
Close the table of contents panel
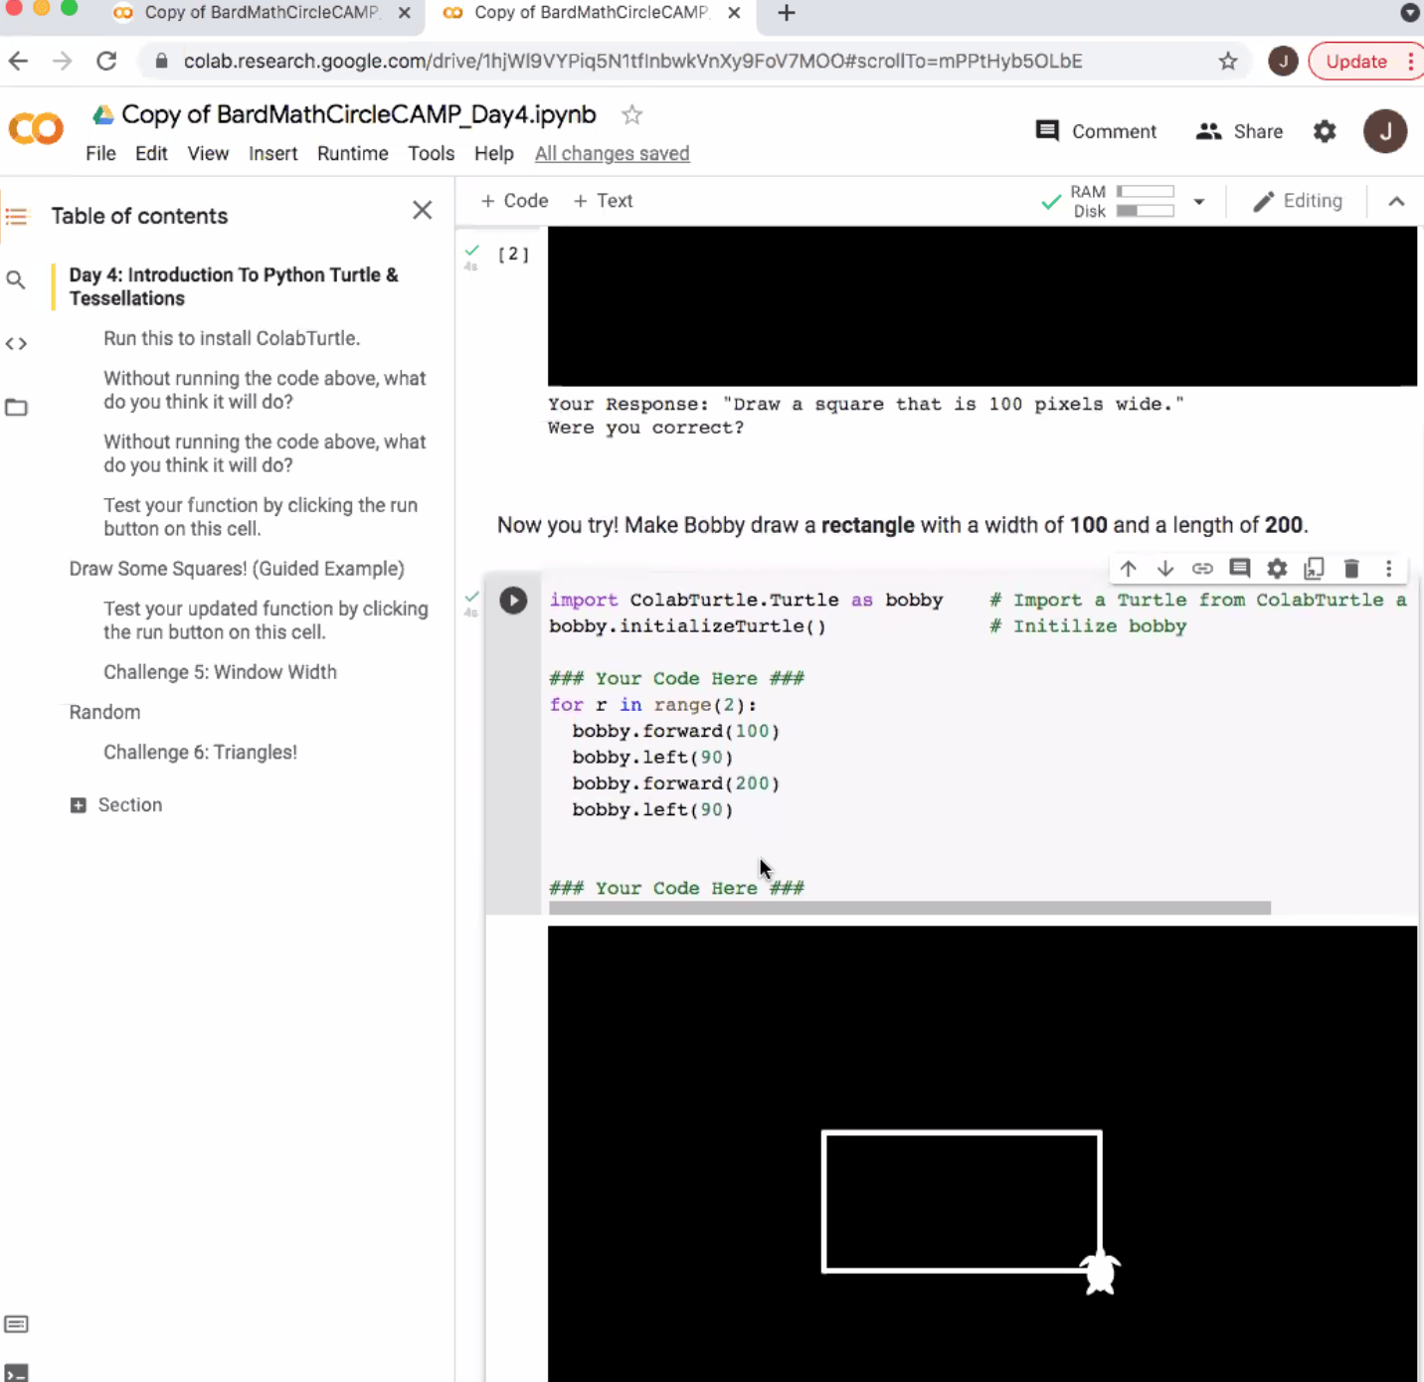(422, 210)
